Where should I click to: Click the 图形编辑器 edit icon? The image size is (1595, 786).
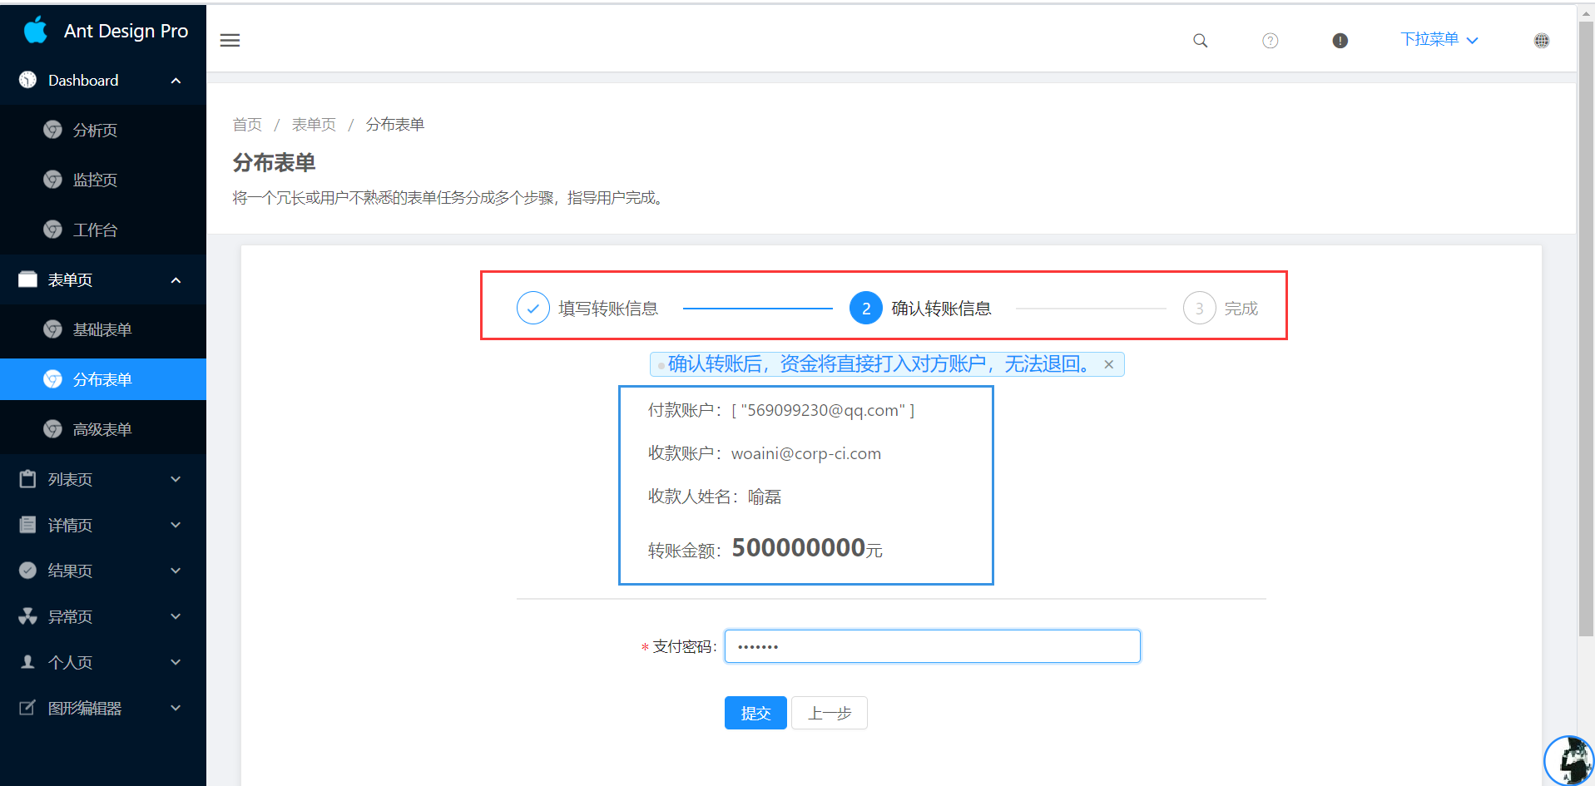[27, 708]
